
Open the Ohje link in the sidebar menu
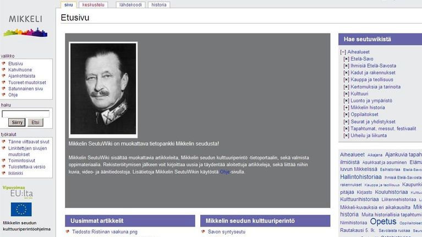pyautogui.click(x=13, y=95)
